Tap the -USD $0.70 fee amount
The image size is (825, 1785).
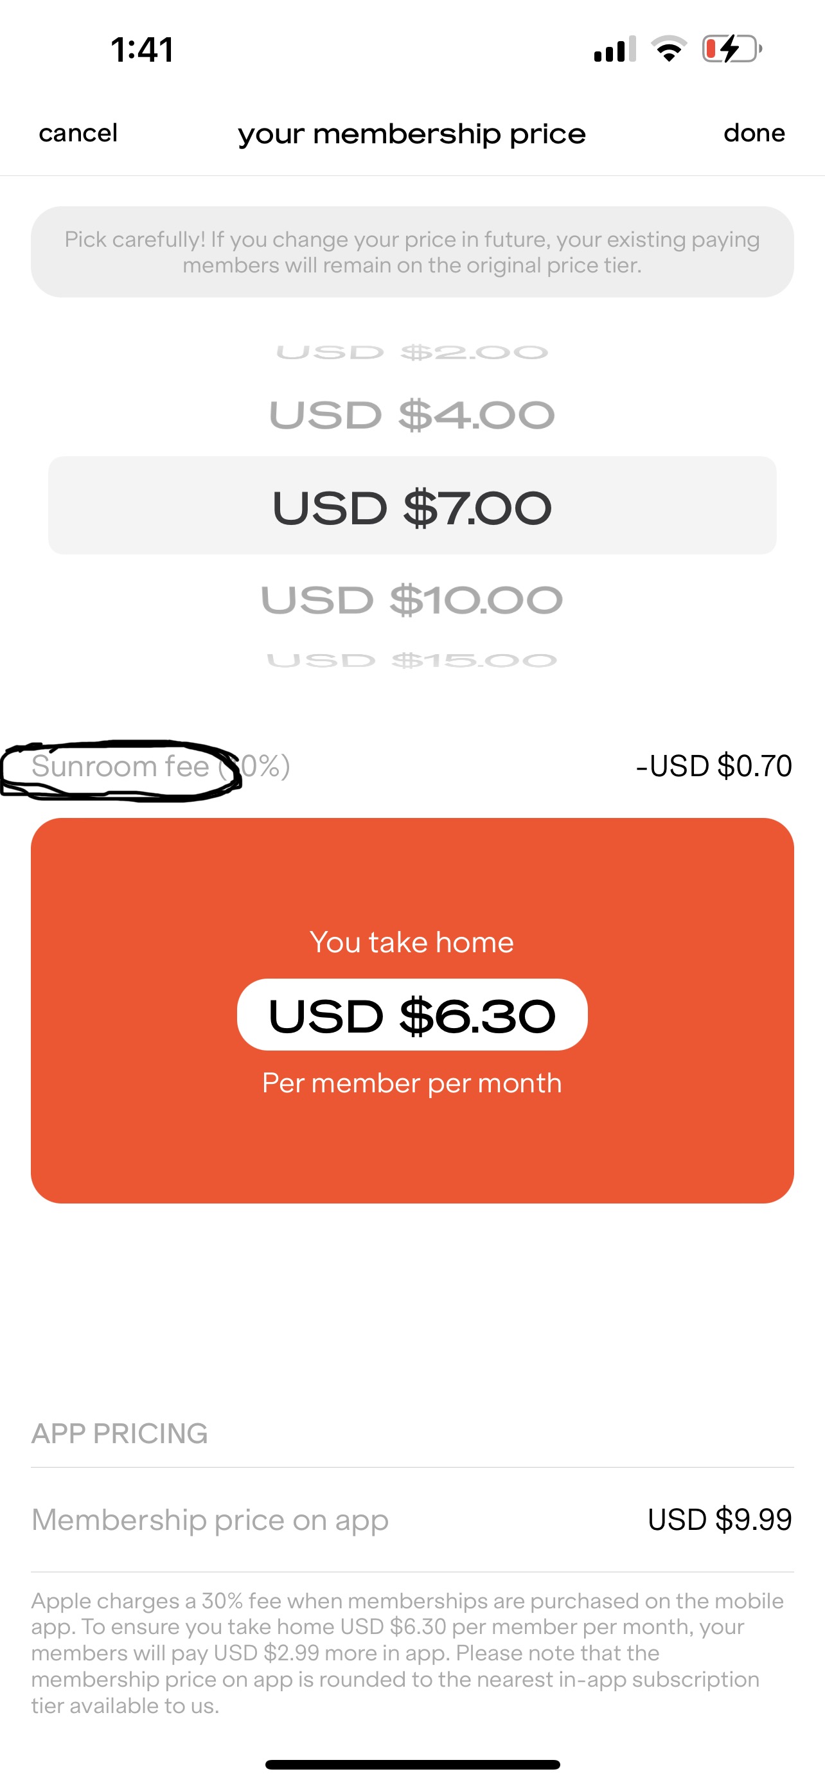pos(713,767)
